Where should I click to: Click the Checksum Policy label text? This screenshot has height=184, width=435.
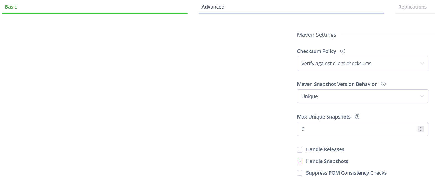[x=316, y=51]
